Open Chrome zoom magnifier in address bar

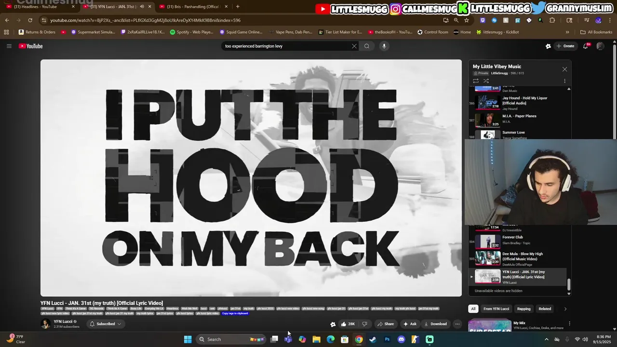pos(456,20)
